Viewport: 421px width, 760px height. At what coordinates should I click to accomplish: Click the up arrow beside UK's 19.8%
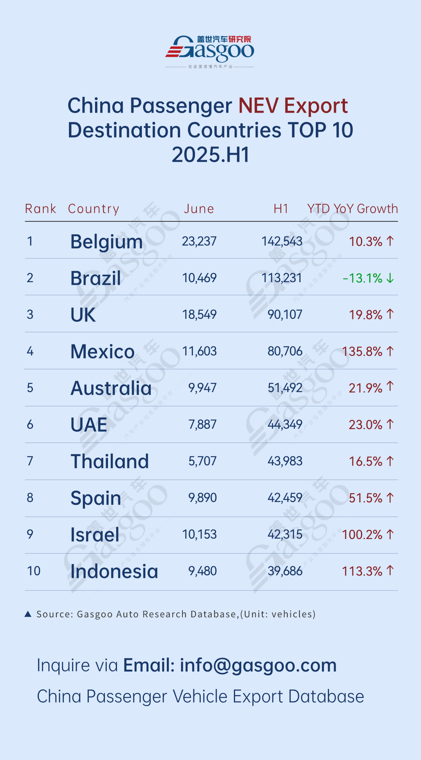[x=390, y=314]
